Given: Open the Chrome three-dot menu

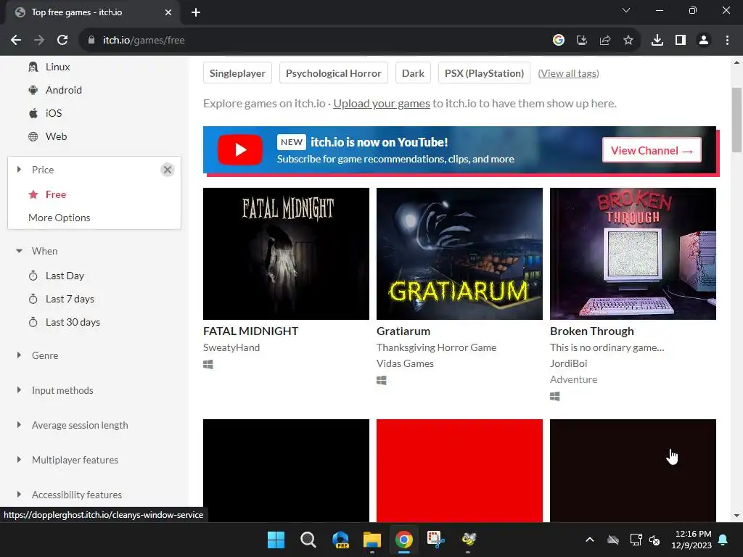Looking at the screenshot, I should [727, 41].
